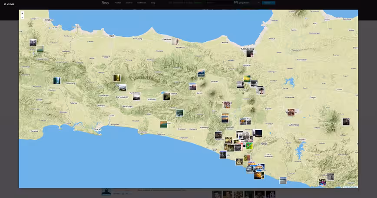
Task: Open the orange sunset beach thumbnail on south coast
Action: click(x=258, y=175)
